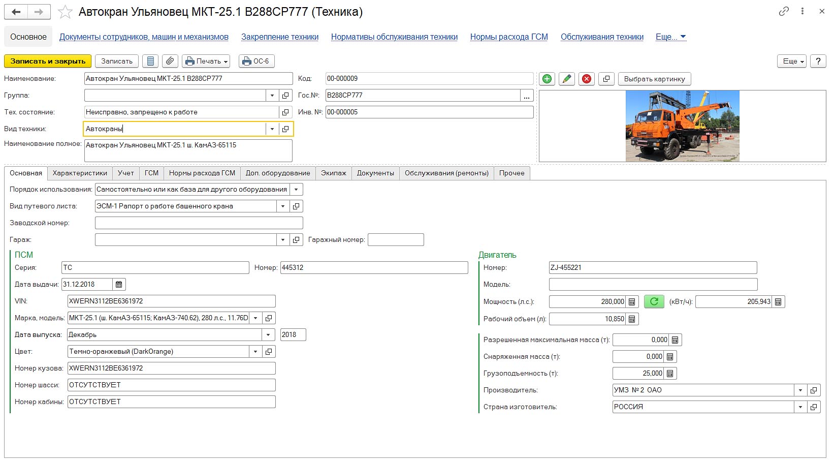Expand the Страна изготовитель dropdown
This screenshot has width=835, height=462.
click(800, 407)
